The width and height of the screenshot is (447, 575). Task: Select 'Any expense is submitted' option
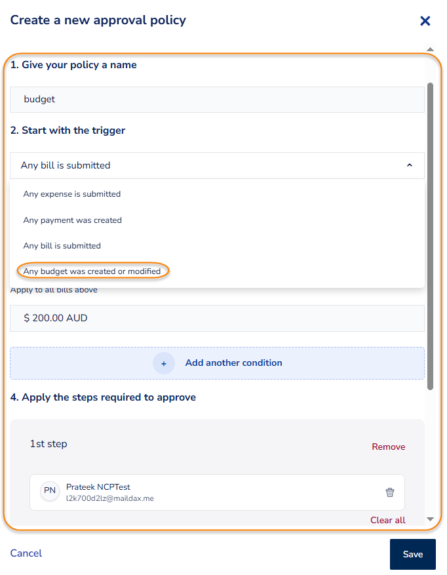[x=72, y=194]
